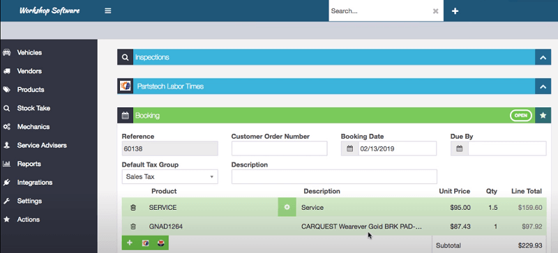The image size is (558, 253).
Task: Click the $159.60 line total
Action: (x=530, y=208)
